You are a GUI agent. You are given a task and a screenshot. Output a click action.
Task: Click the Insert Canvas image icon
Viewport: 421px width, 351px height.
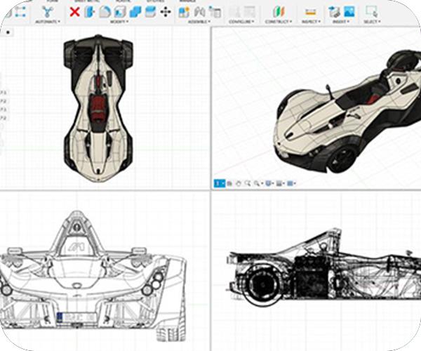(349, 12)
